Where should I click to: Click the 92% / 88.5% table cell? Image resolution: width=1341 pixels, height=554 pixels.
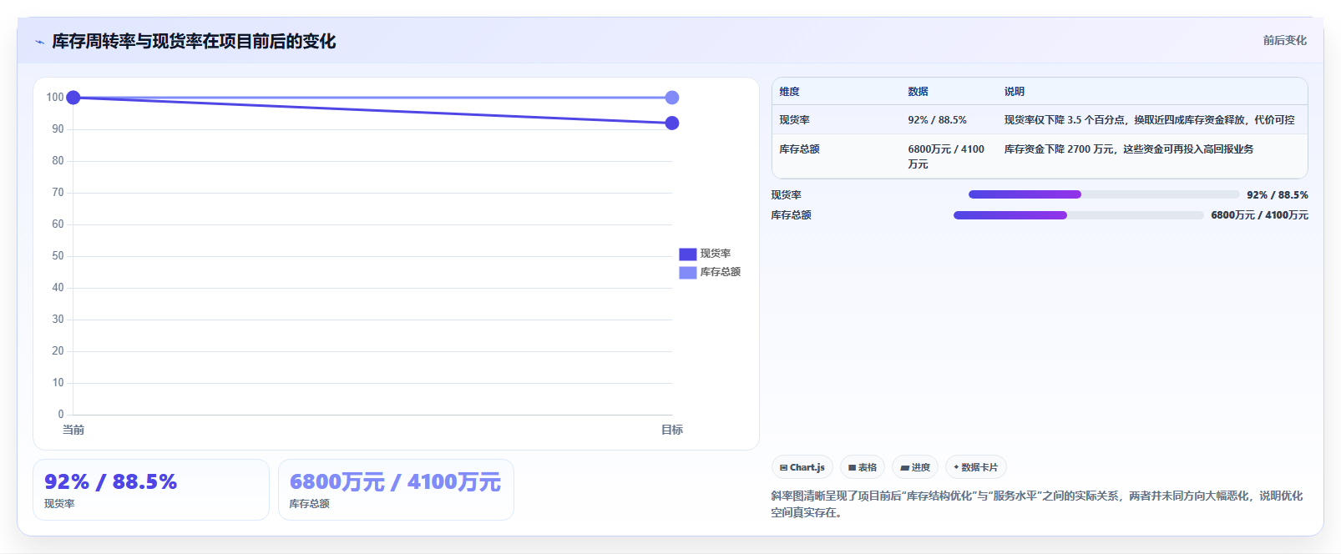(x=937, y=120)
